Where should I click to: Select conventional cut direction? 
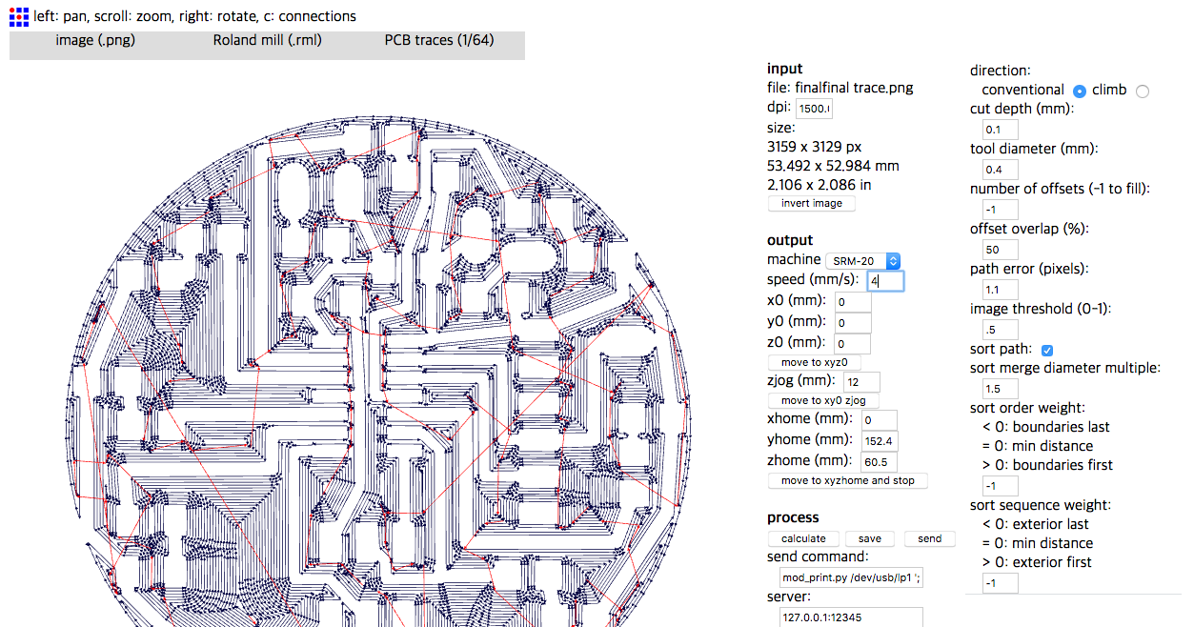click(x=1080, y=91)
